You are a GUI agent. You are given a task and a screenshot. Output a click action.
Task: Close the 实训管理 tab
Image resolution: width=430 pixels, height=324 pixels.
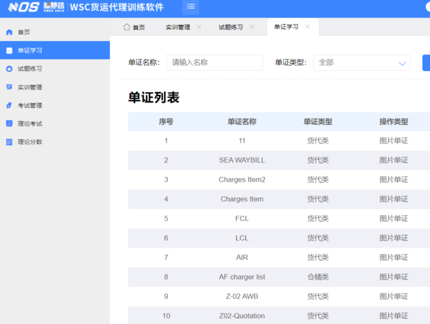pos(199,27)
